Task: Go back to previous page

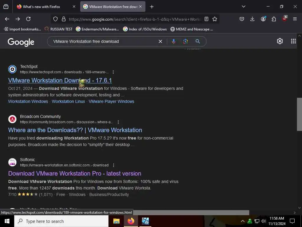Action: [7, 19]
